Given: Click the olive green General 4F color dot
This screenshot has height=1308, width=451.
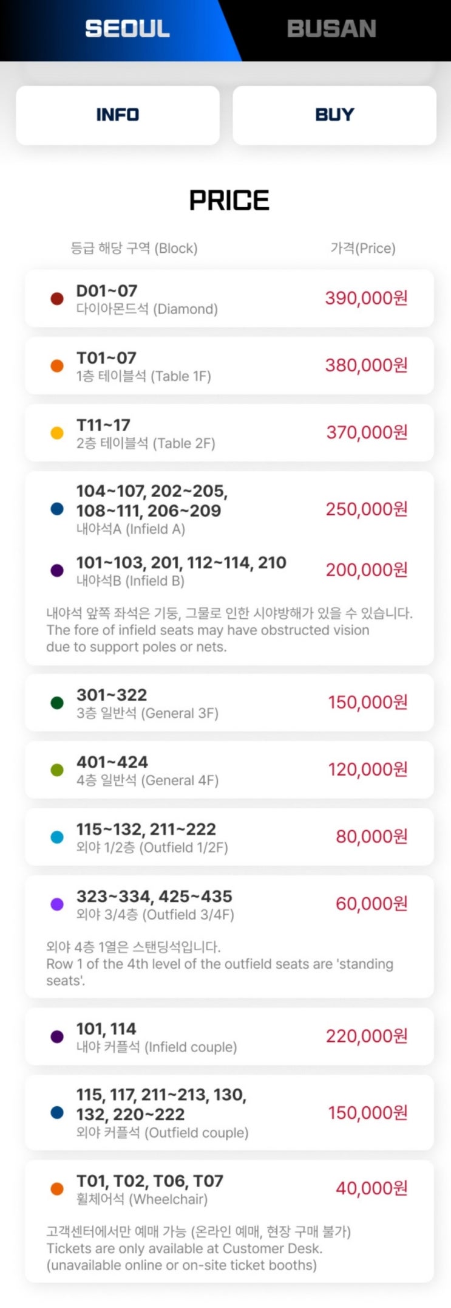Looking at the screenshot, I should pyautogui.click(x=57, y=770).
